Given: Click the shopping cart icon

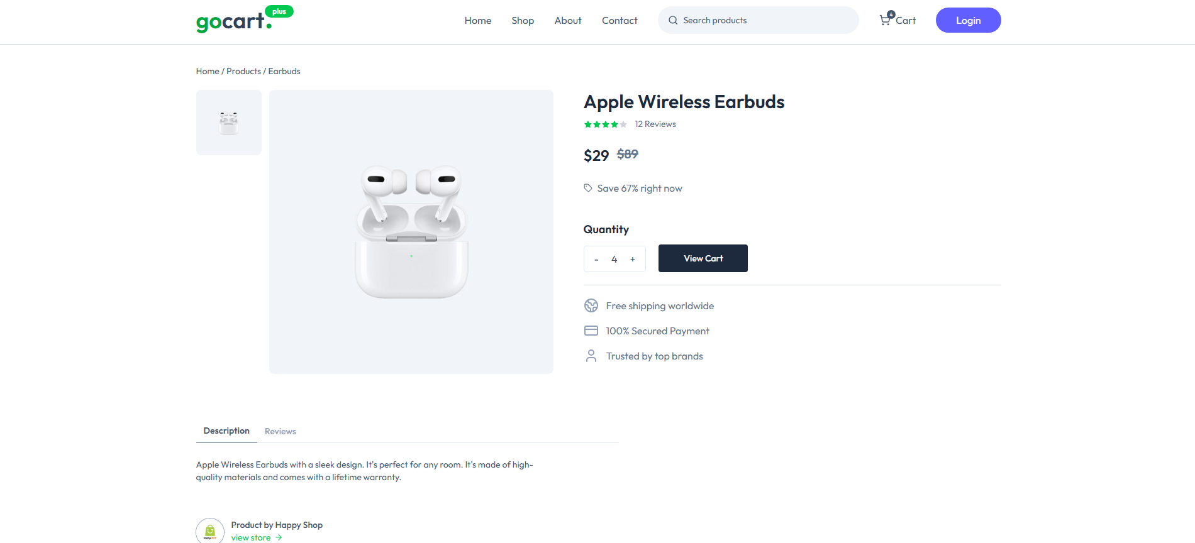Looking at the screenshot, I should [885, 20].
